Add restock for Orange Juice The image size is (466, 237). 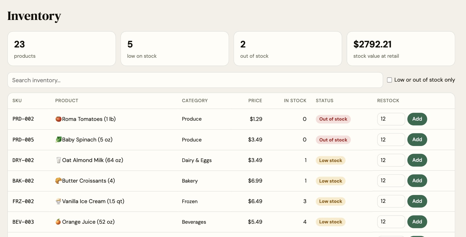(x=417, y=222)
